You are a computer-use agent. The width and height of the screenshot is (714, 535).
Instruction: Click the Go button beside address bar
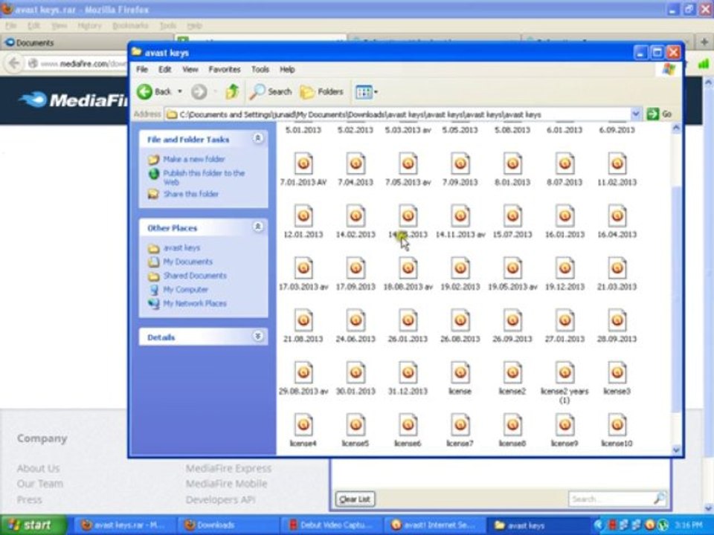click(660, 114)
